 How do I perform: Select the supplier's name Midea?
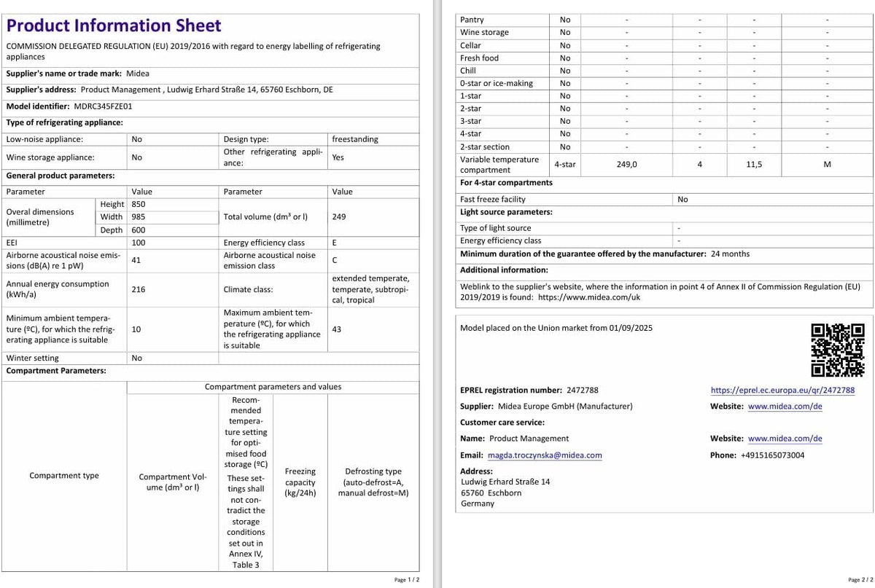(x=137, y=74)
